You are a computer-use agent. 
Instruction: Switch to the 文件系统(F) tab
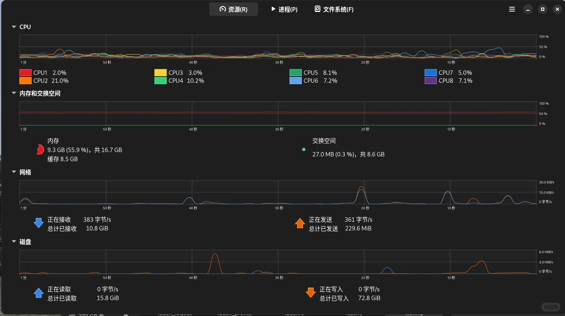334,9
